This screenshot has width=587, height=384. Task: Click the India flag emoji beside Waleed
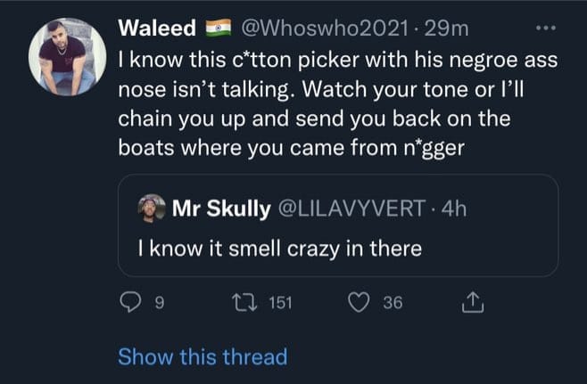(x=219, y=28)
